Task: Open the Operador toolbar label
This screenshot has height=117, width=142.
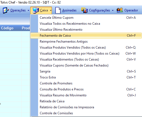Action: click(131, 10)
